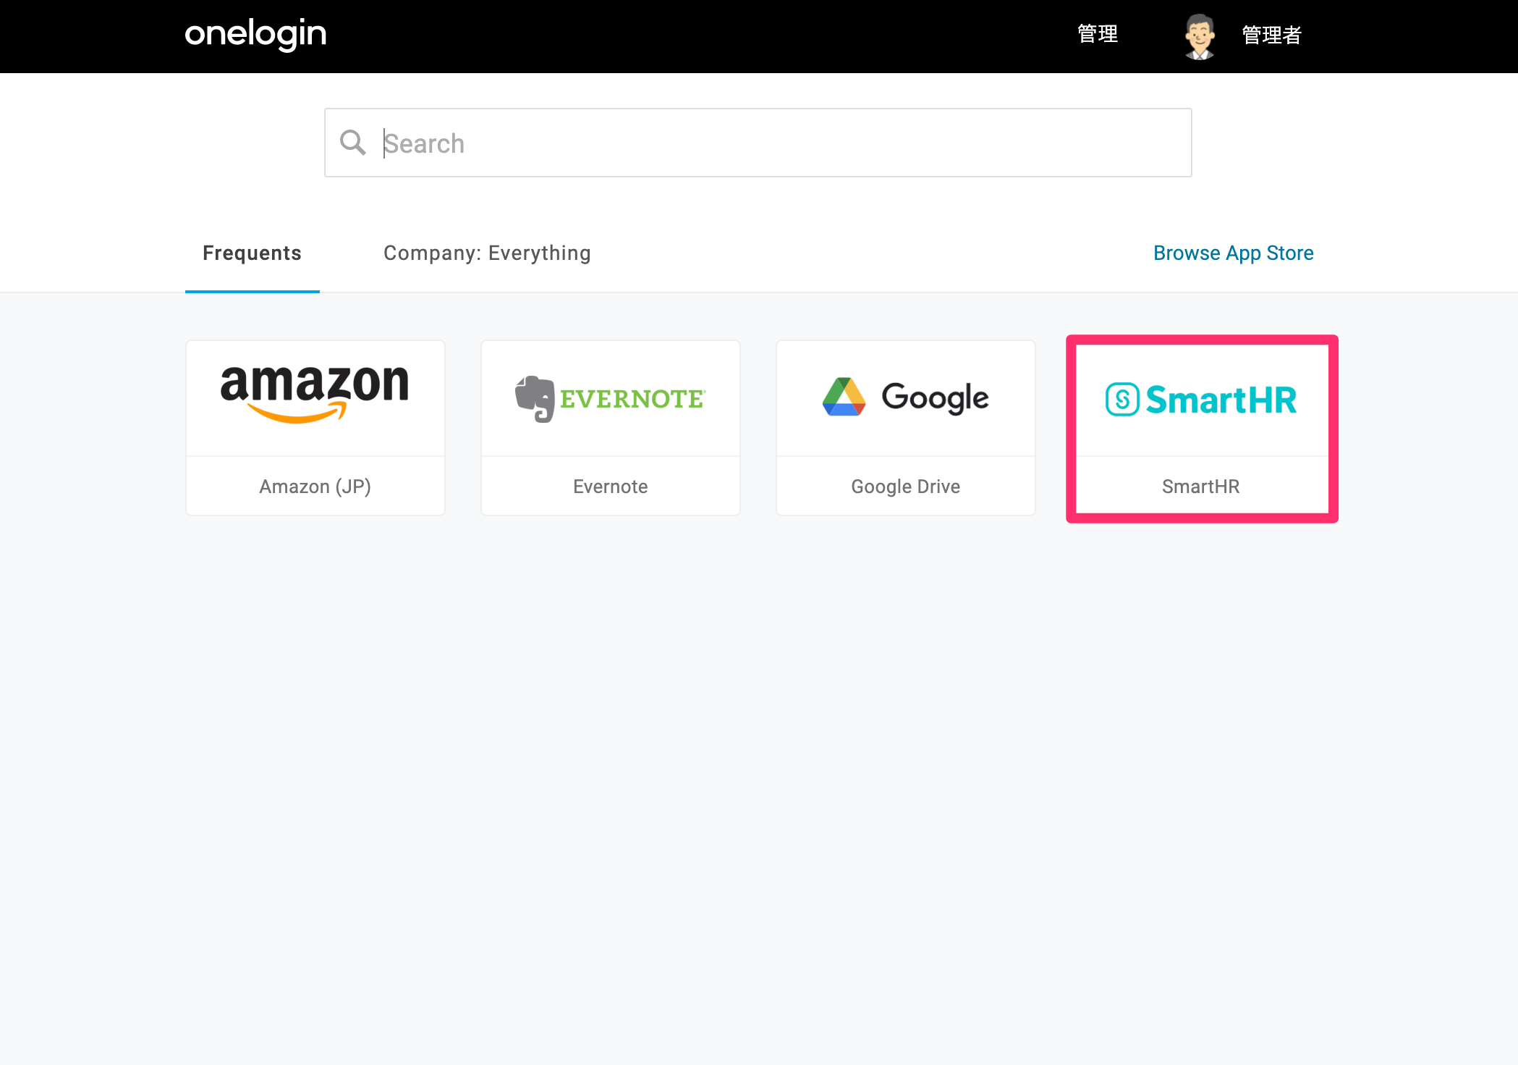Open the 管理者 user menu

[x=1272, y=35]
